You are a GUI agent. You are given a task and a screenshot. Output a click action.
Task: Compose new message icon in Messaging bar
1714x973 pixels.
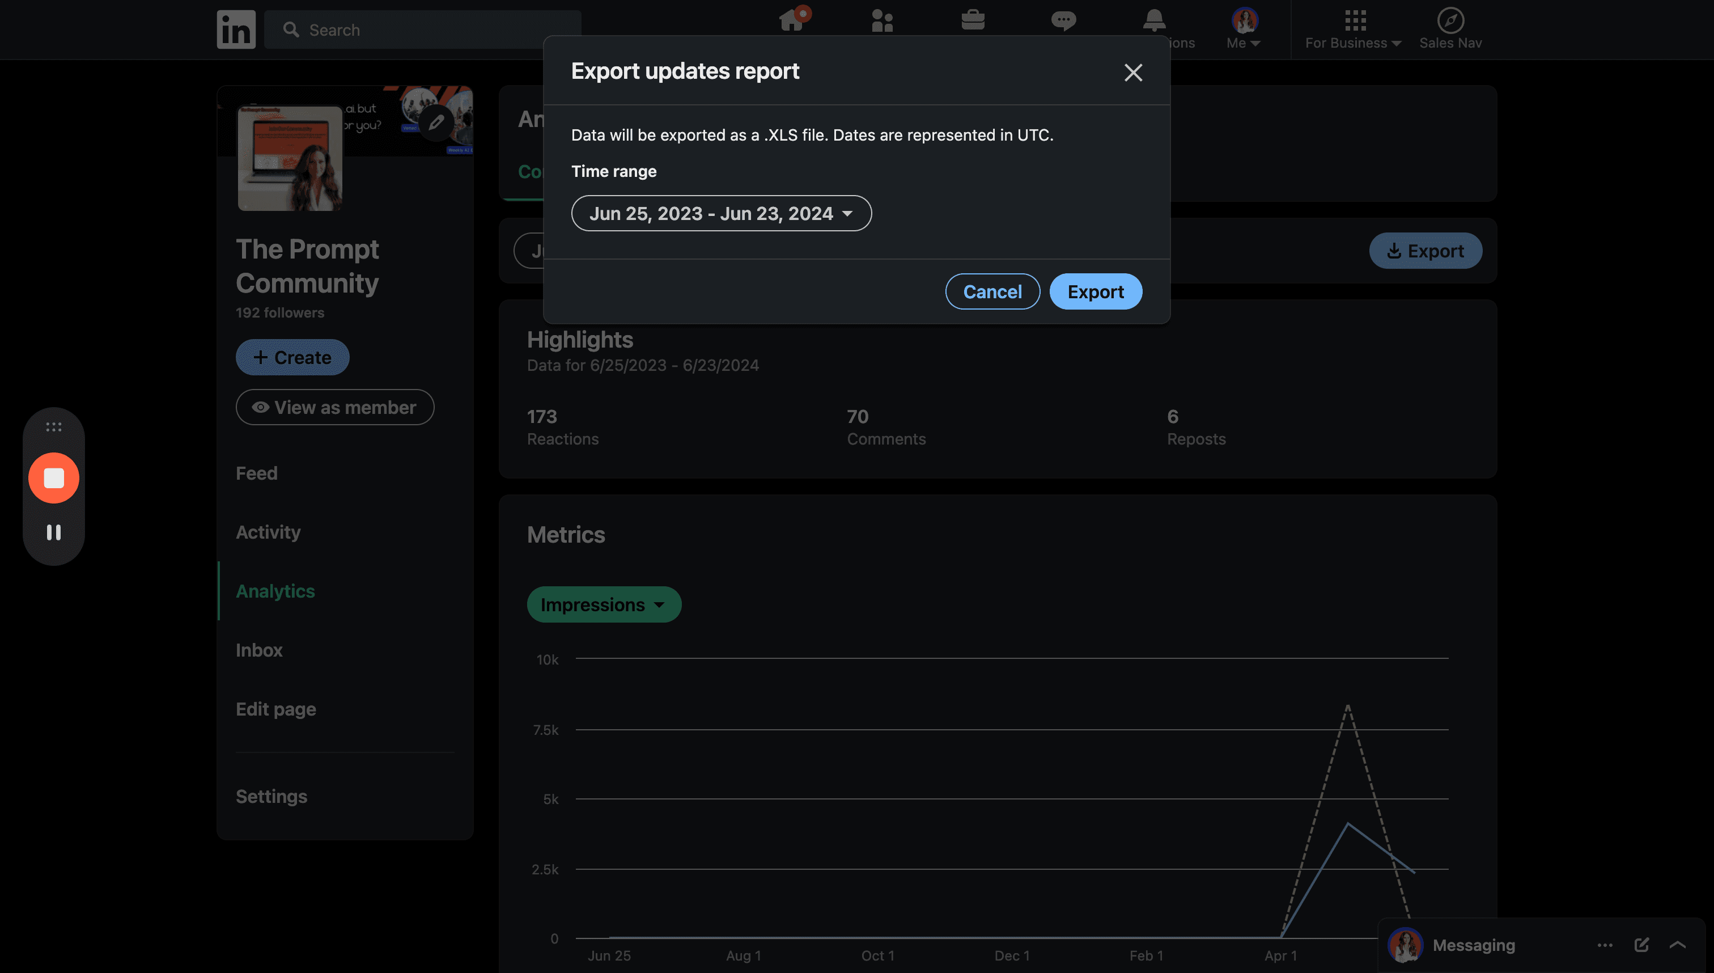coord(1641,944)
